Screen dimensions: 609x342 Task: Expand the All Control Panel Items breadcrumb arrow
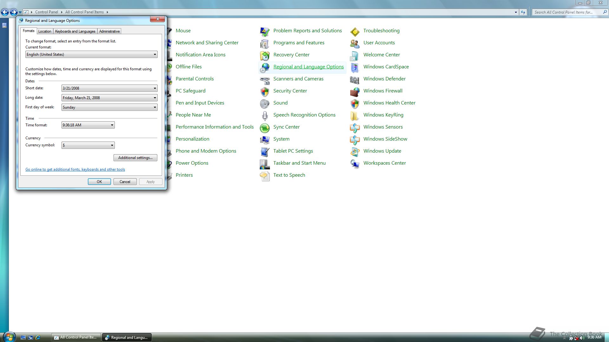point(107,12)
